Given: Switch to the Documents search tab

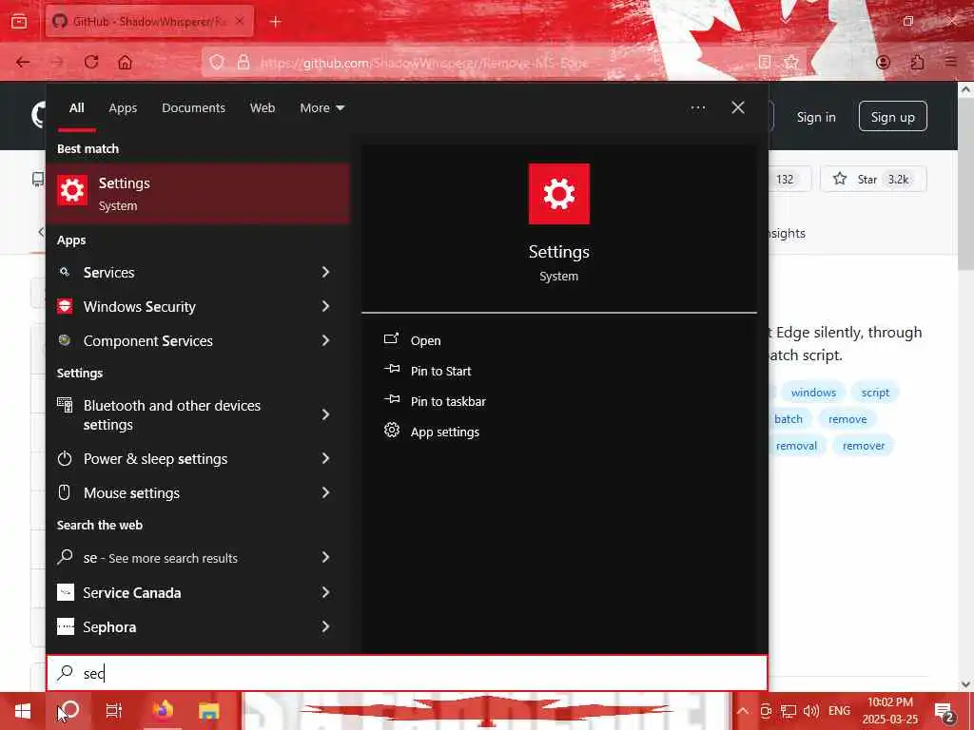Looking at the screenshot, I should 193,108.
